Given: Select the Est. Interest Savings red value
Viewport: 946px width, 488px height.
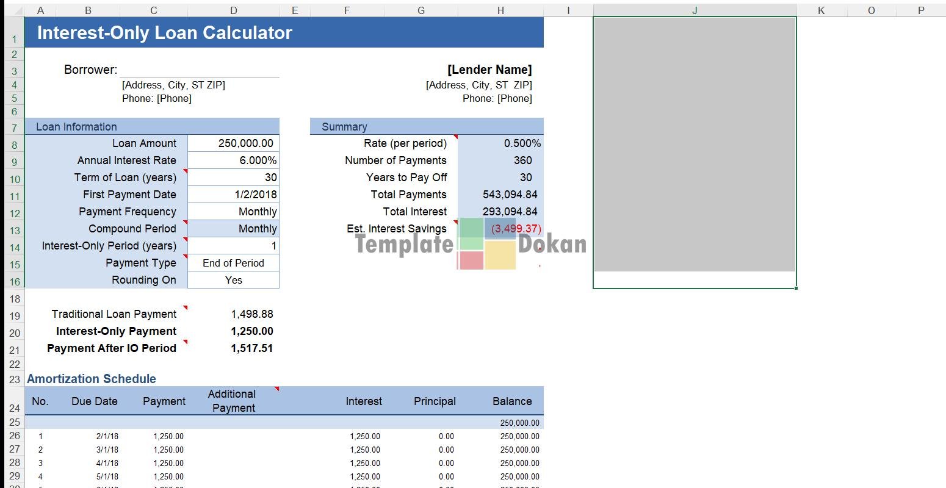Looking at the screenshot, I should click(516, 229).
